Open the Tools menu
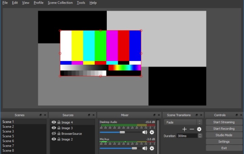Image resolution: width=244 pixels, height=154 pixels. coord(81,3)
